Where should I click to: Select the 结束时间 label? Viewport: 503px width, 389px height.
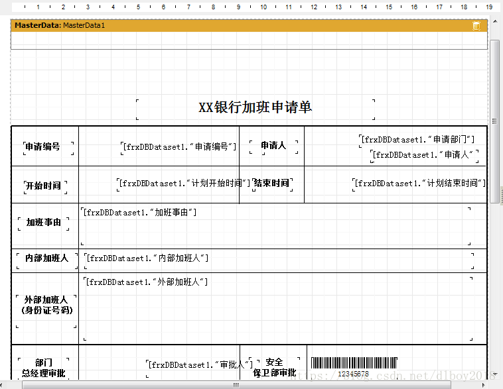(x=272, y=185)
